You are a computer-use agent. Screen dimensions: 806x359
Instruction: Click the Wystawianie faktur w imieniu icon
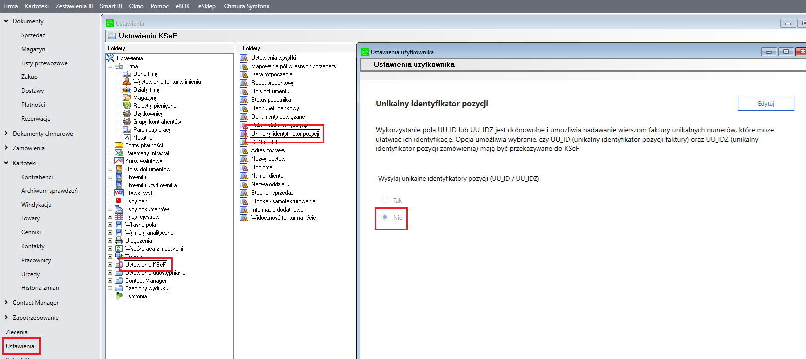click(x=127, y=82)
